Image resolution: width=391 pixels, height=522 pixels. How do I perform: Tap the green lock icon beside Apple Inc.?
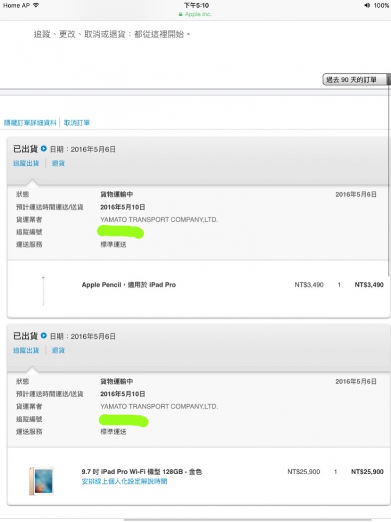click(x=180, y=14)
